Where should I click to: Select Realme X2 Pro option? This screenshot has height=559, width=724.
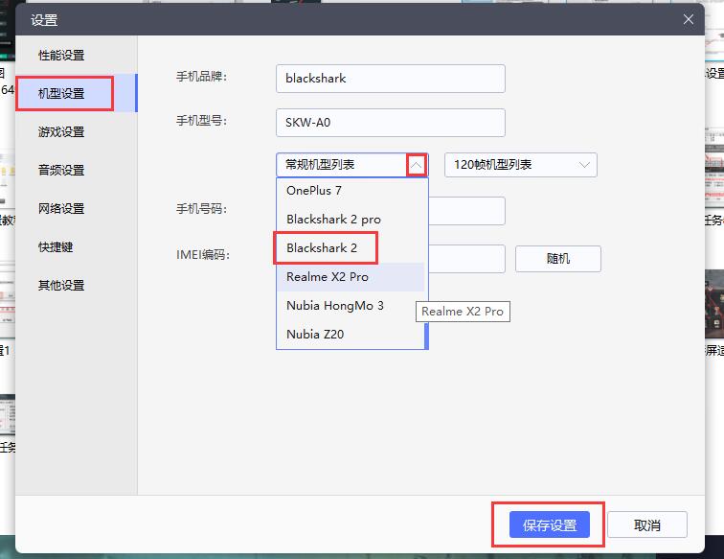tap(351, 276)
